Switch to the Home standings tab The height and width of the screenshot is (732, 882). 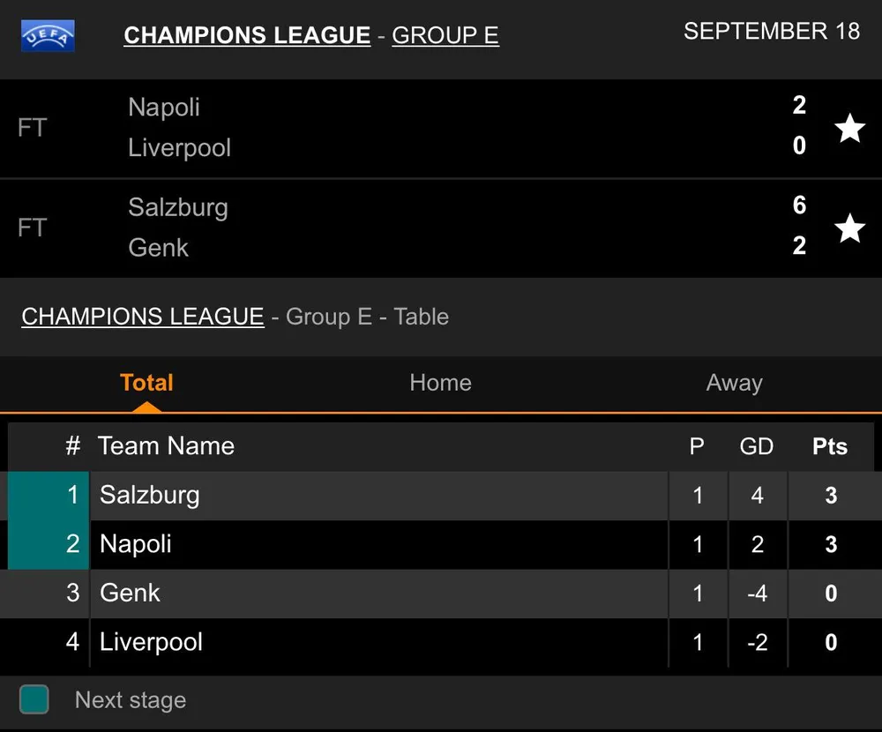pyautogui.click(x=440, y=383)
